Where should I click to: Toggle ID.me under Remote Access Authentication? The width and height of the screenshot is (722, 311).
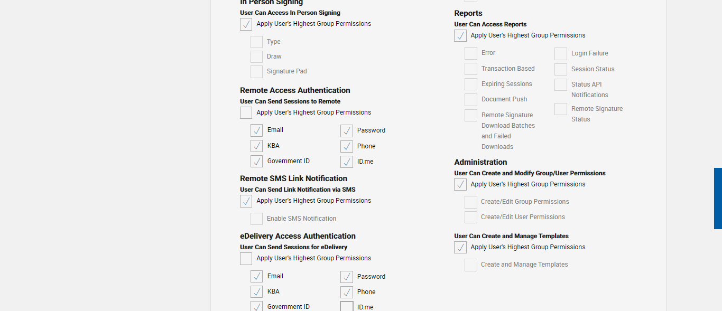[x=347, y=162]
